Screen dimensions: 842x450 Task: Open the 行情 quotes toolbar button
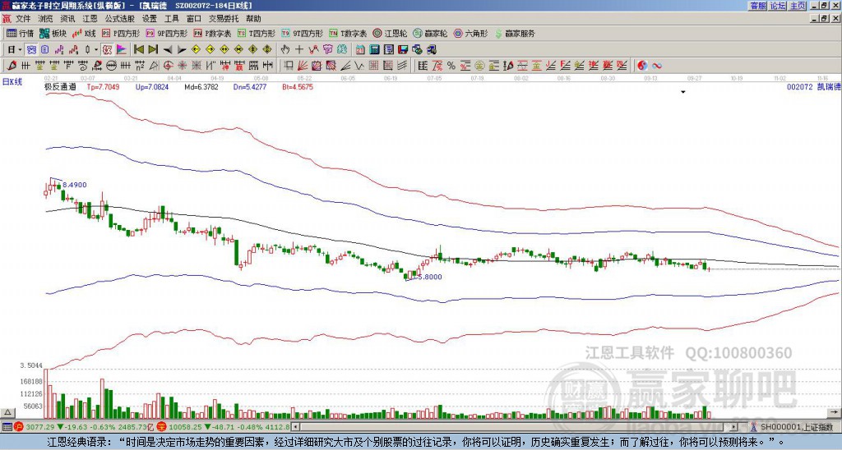tap(21, 33)
